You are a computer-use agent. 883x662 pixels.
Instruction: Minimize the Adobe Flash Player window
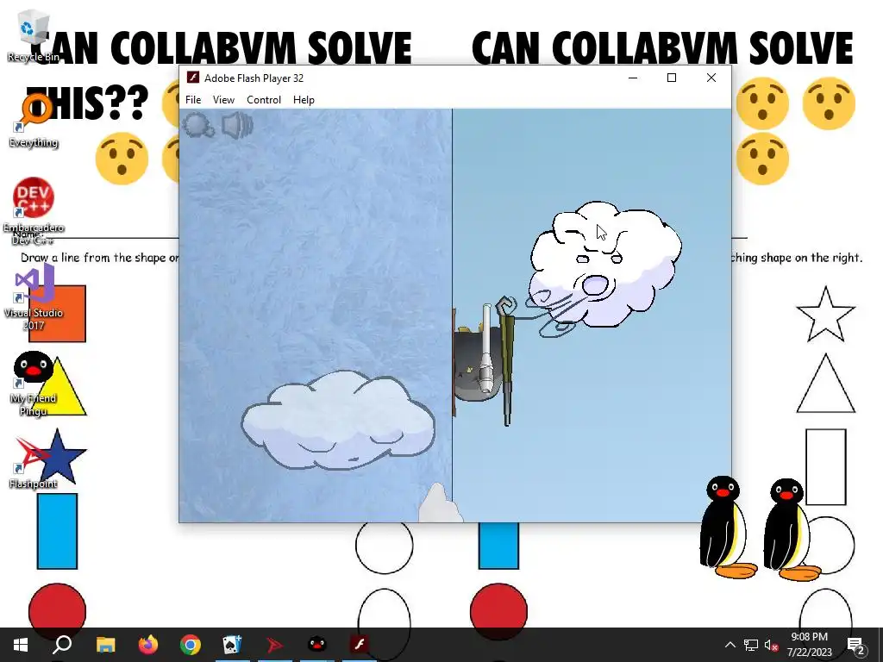coord(633,78)
